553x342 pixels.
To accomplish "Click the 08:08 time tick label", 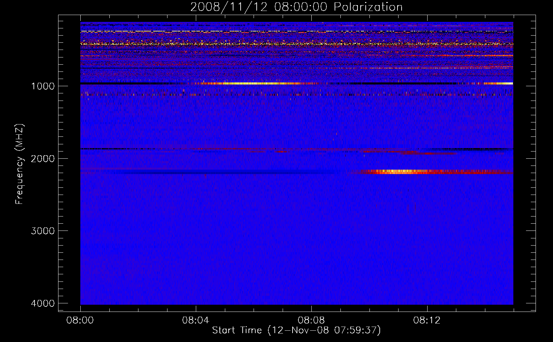I will click(311, 320).
